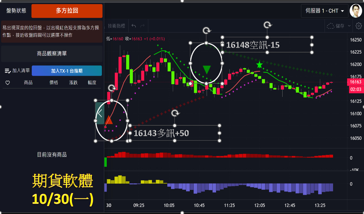The height and width of the screenshot is (214, 364).
Task: Click the green down-triangle sell signal
Action: 207,70
